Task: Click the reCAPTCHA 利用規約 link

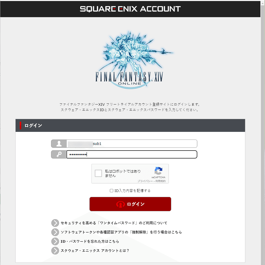Action: click(160, 181)
